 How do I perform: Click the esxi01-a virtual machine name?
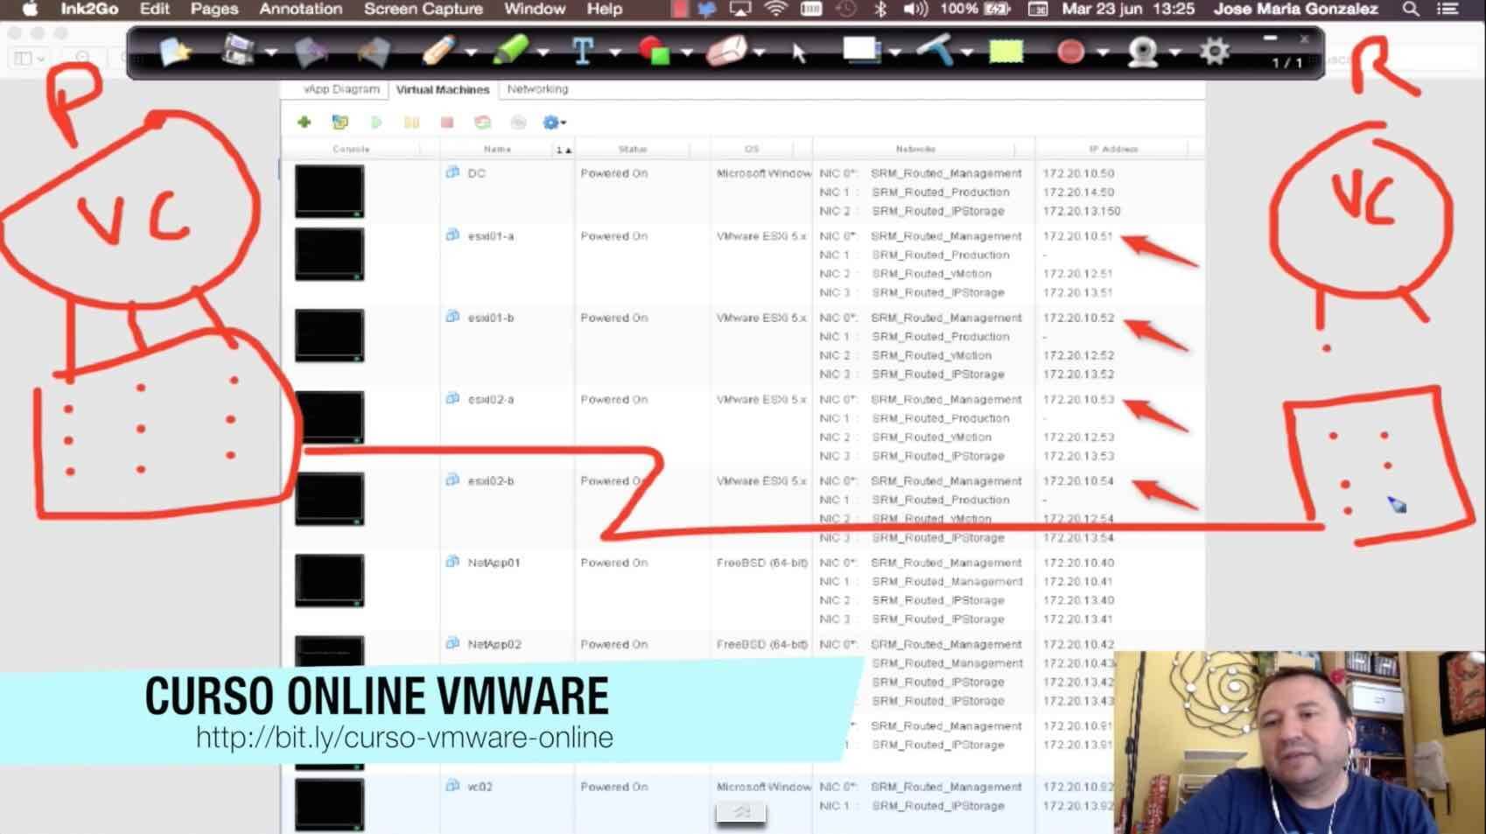tap(491, 236)
